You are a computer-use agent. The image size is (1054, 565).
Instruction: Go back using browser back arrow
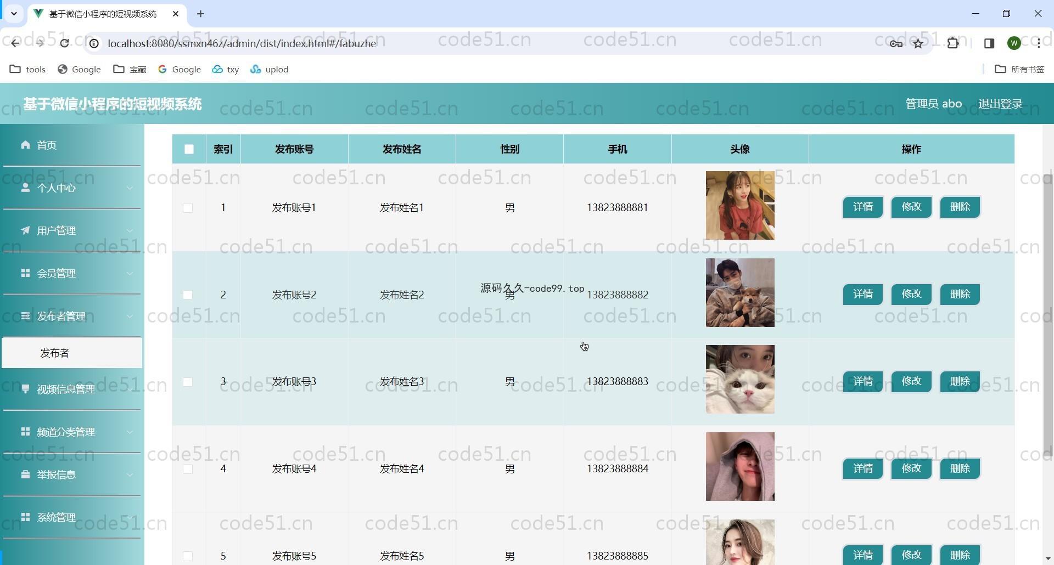pyautogui.click(x=15, y=43)
